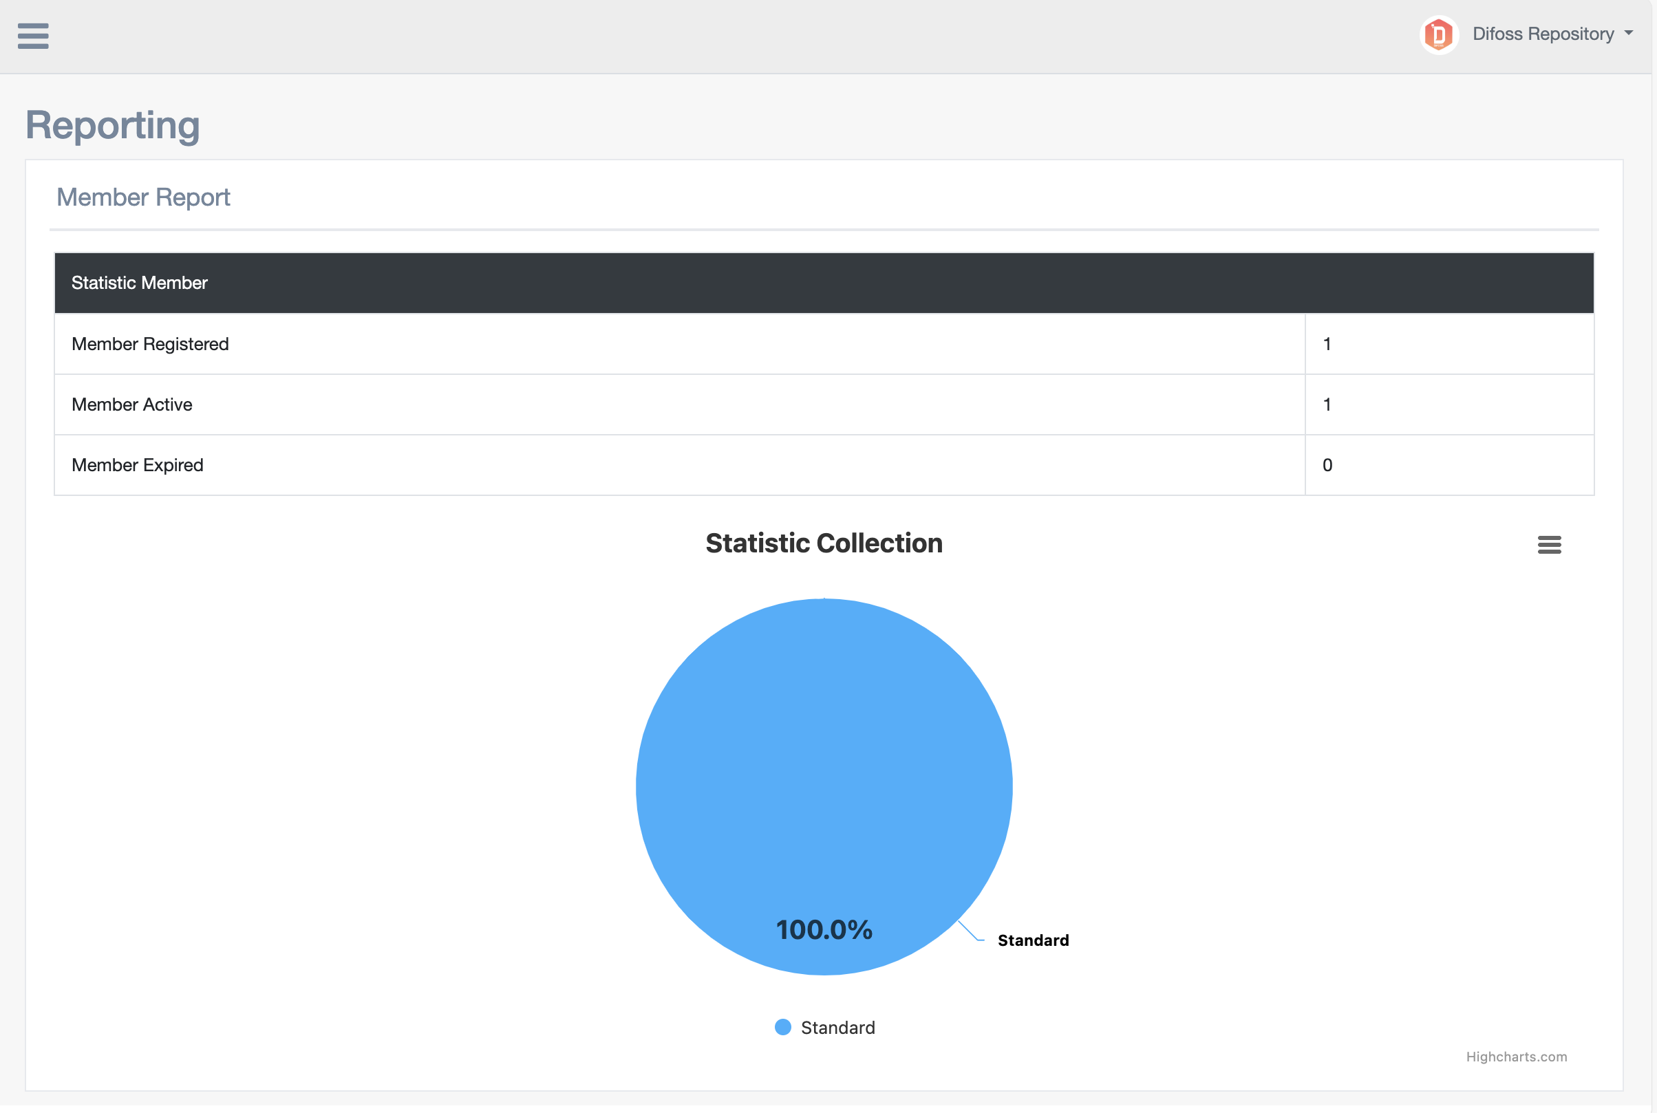The width and height of the screenshot is (1657, 1113).
Task: Click the 100.0% pie data label
Action: [824, 929]
